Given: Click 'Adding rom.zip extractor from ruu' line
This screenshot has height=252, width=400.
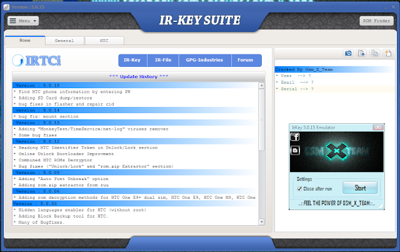Looking at the screenshot, I should [x=61, y=185].
